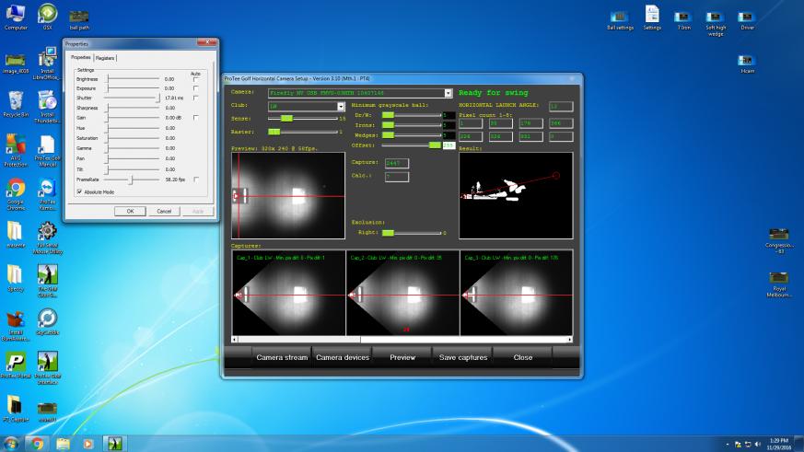Open the ProTee Golf Manual shortcut
Image resolution: width=804 pixels, height=452 pixels.
pos(47,145)
